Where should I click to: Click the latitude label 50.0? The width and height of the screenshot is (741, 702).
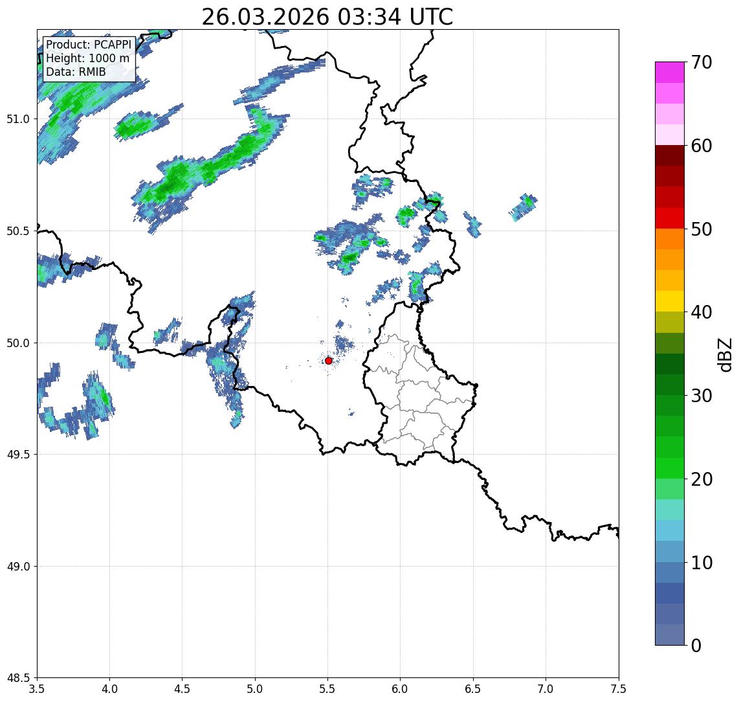(18, 343)
